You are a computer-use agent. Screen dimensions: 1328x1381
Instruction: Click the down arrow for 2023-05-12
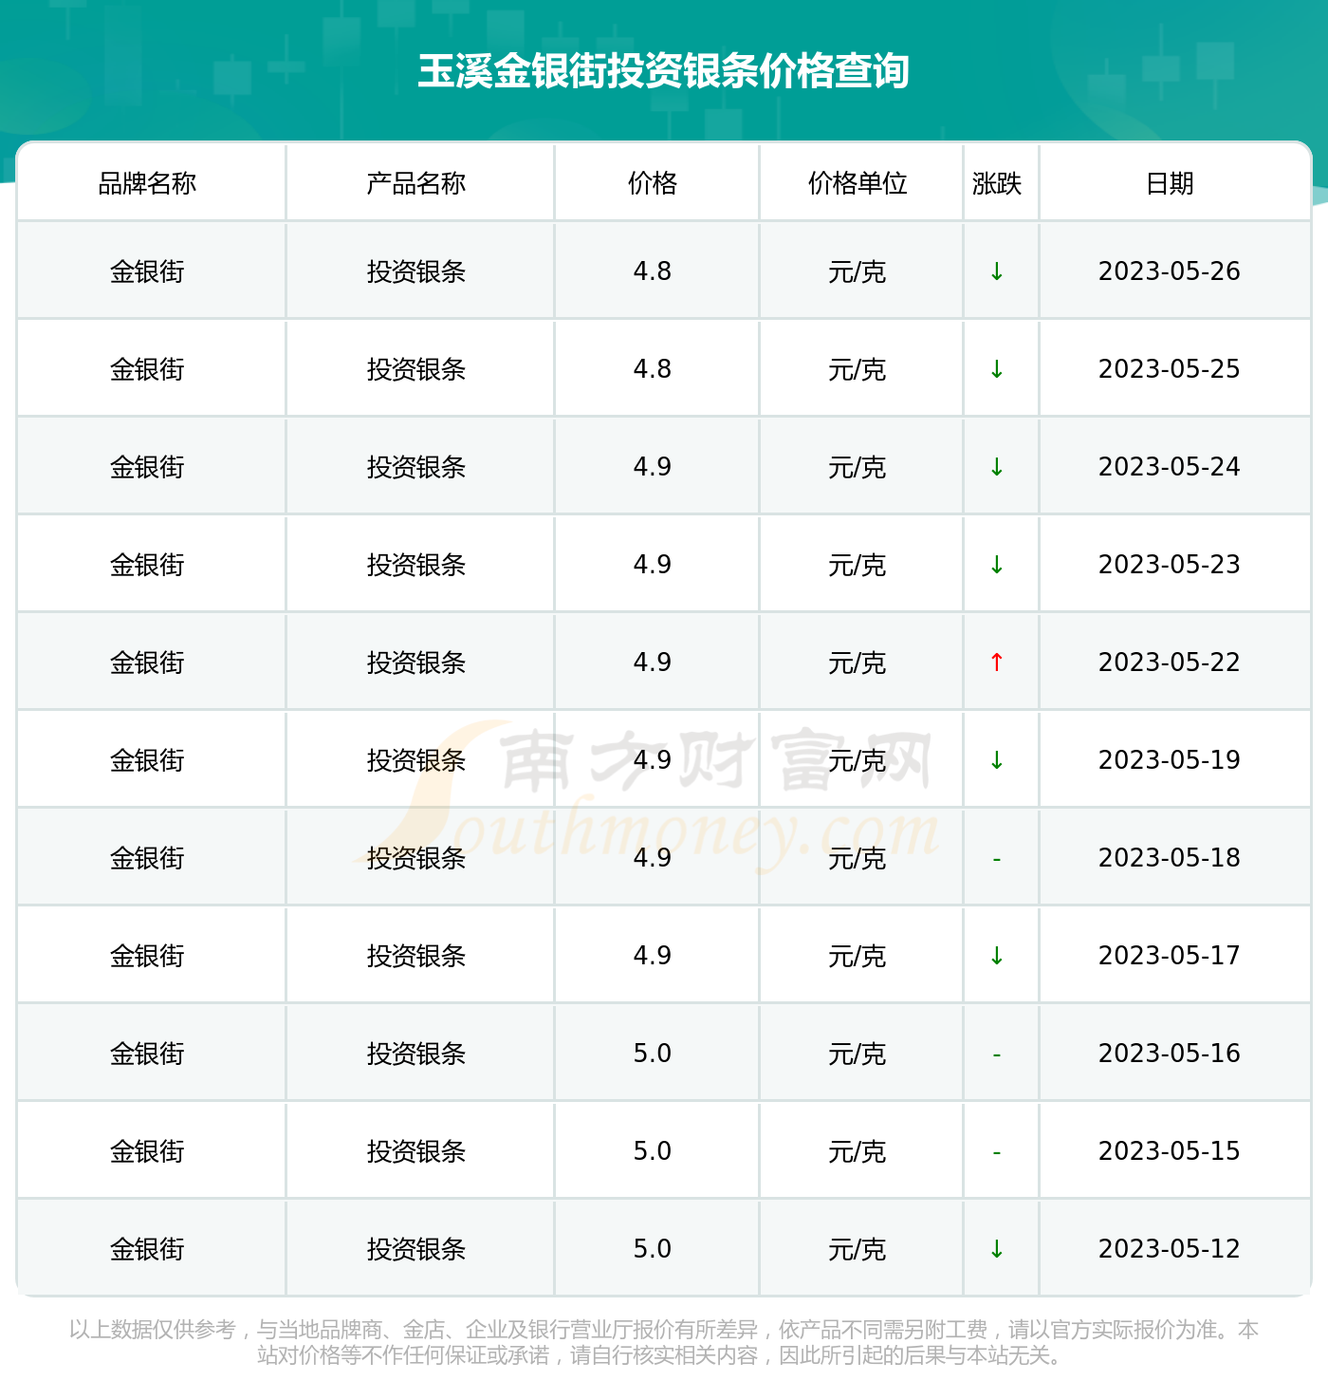pos(996,1249)
